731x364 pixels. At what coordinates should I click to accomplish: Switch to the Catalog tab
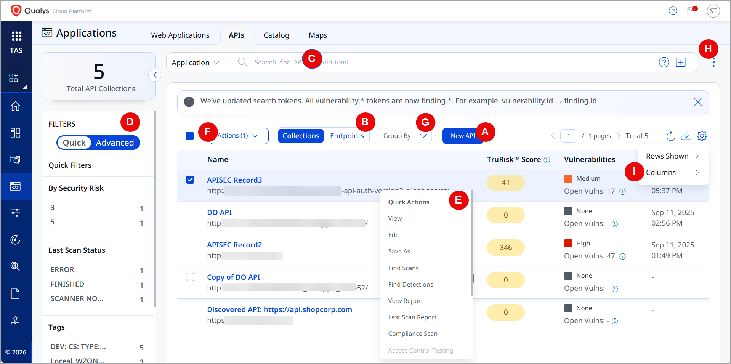pos(276,35)
